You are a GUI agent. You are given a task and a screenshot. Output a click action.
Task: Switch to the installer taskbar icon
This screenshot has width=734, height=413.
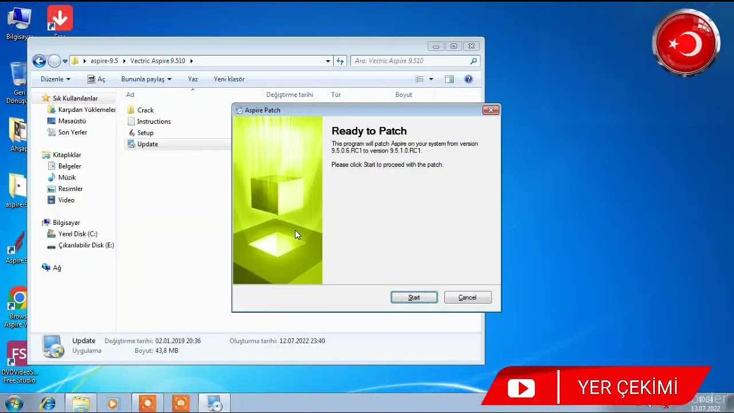214,403
